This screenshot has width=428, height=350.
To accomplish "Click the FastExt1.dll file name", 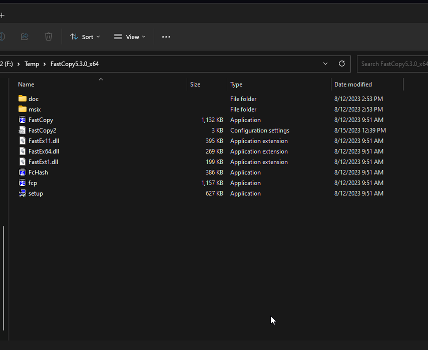I will point(43,162).
